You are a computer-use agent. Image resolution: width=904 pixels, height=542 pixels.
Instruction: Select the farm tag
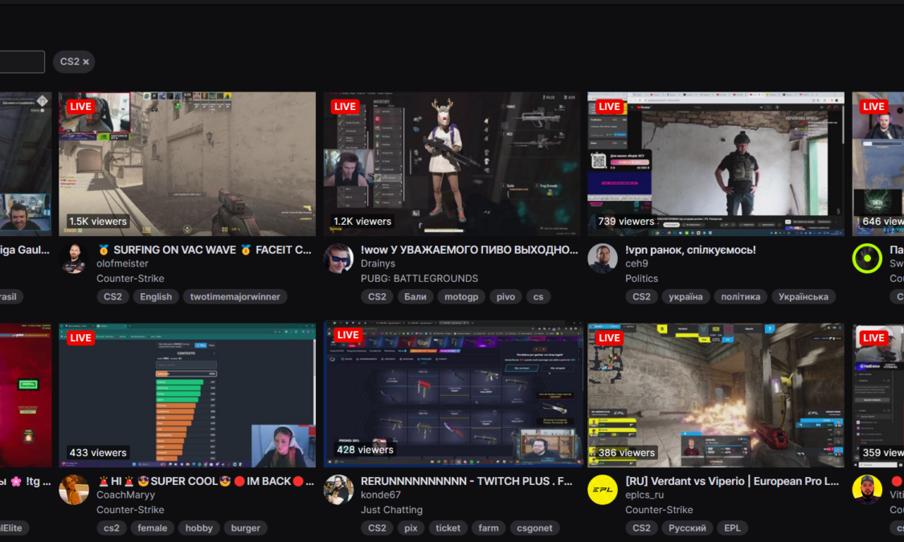[489, 528]
